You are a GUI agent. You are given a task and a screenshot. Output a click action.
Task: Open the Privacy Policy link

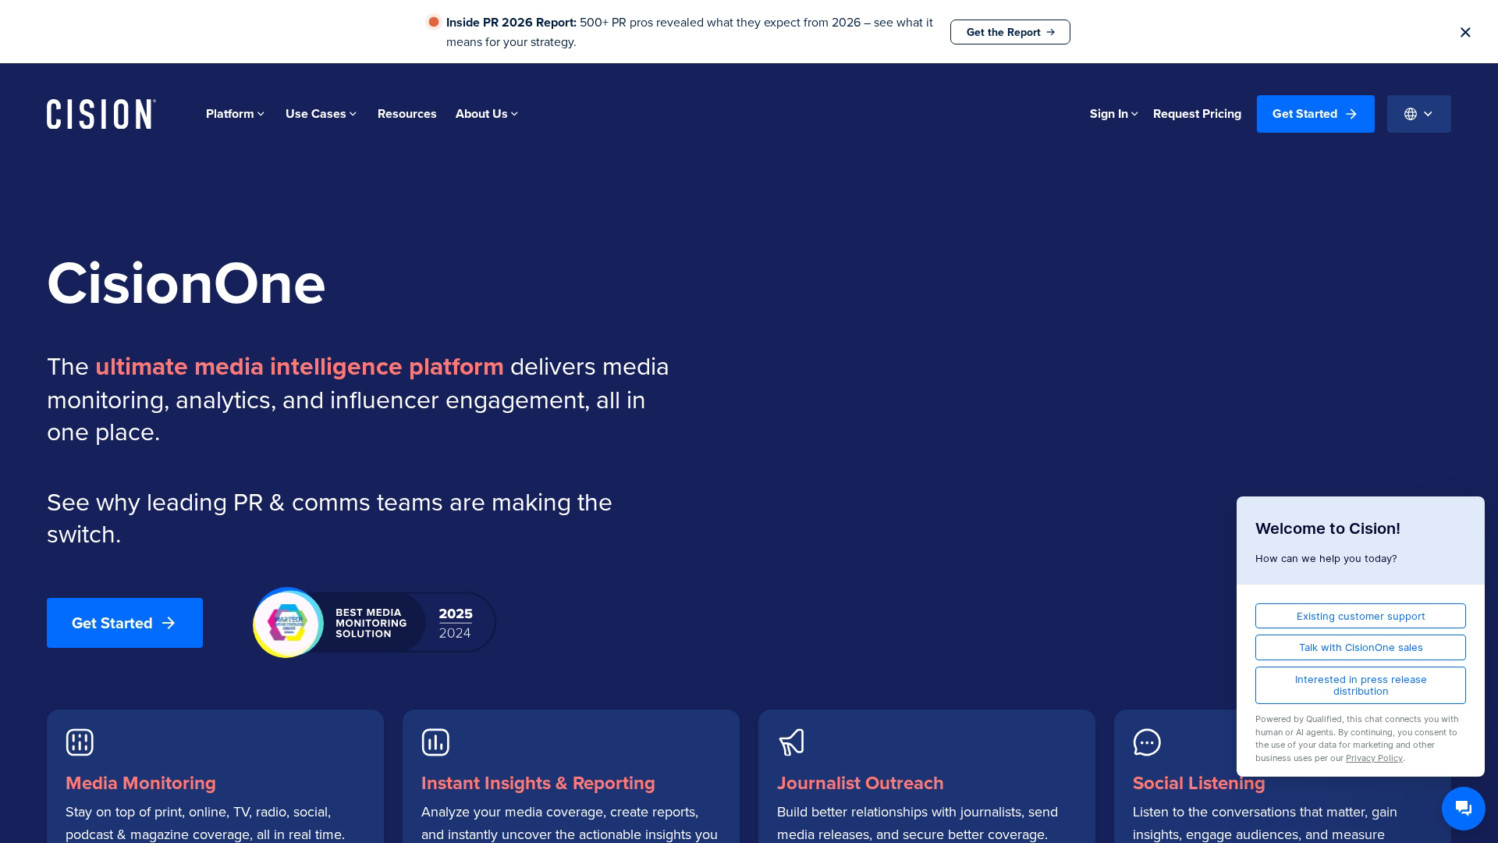point(1373,758)
